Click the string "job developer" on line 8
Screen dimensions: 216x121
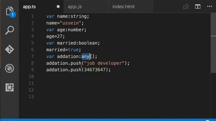[x=104, y=63]
